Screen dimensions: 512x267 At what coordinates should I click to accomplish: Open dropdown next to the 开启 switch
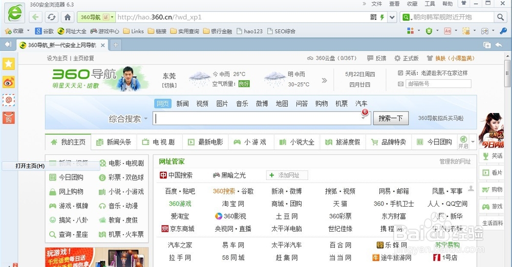click(x=473, y=142)
